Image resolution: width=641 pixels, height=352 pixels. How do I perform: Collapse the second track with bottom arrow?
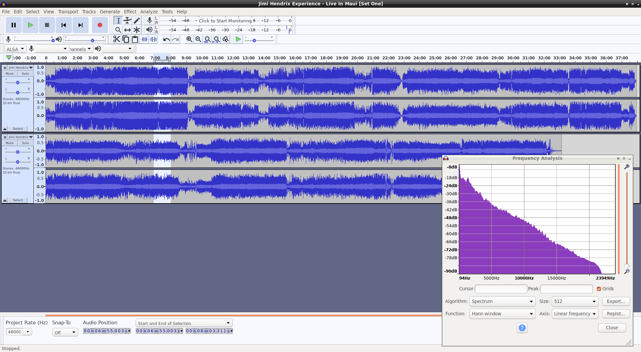click(x=5, y=200)
